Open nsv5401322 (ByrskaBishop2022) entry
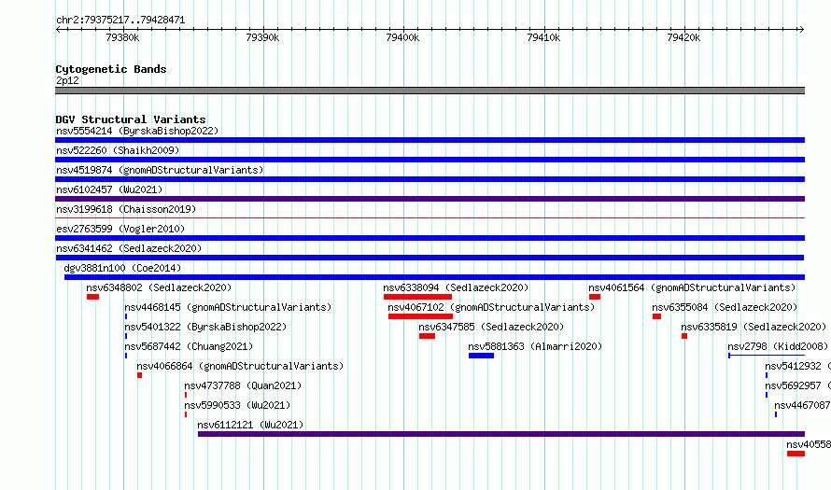This screenshot has width=831, height=490. (x=205, y=327)
